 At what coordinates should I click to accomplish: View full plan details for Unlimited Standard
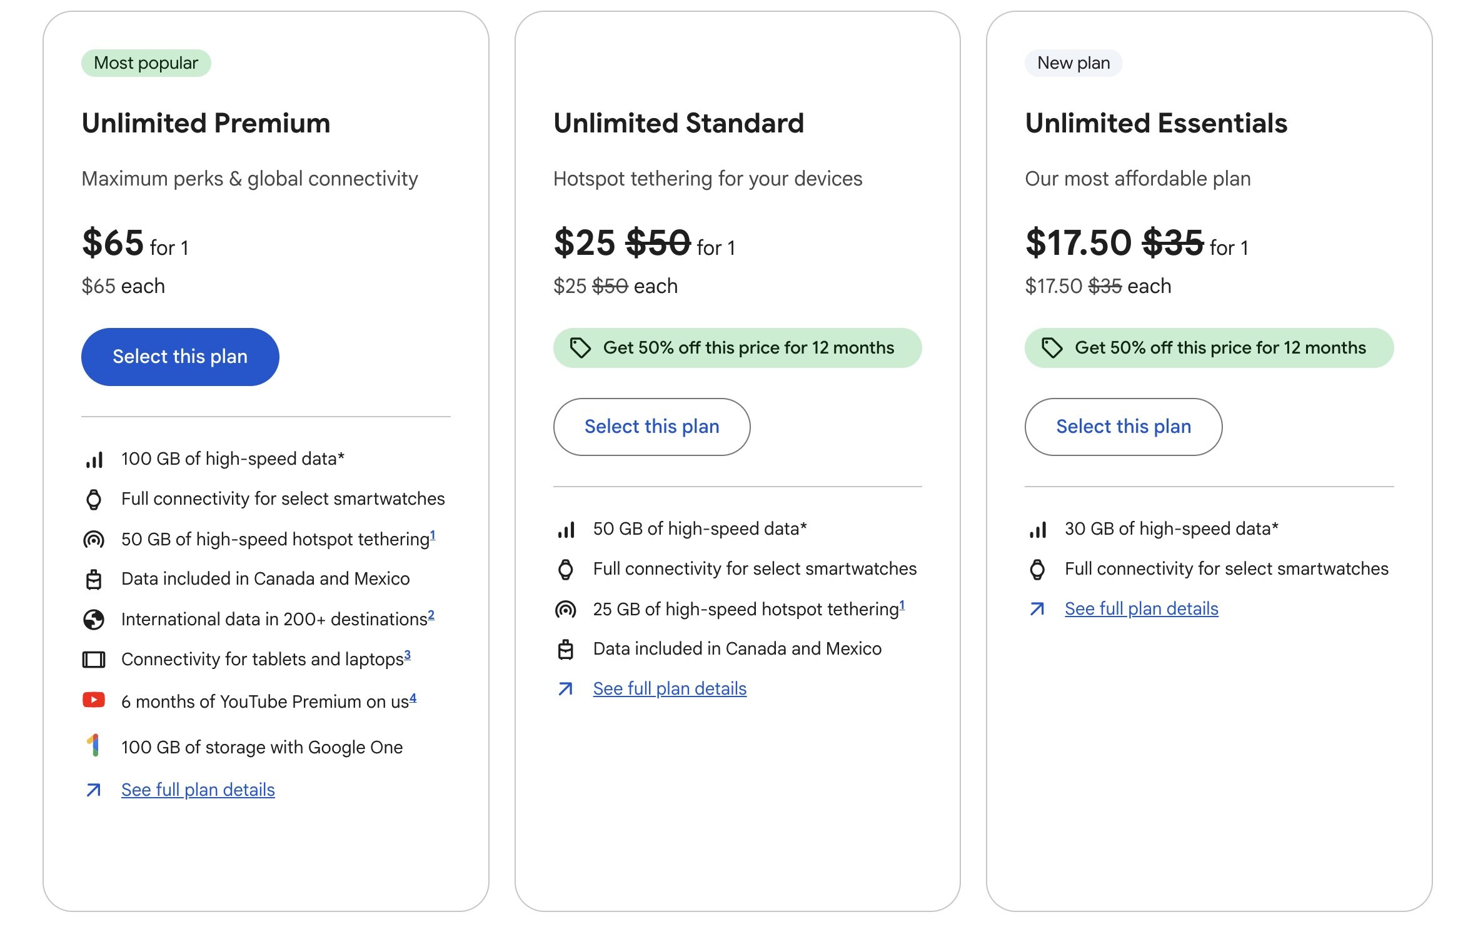point(670,688)
